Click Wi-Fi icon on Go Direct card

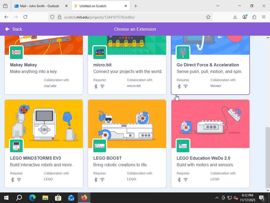click(x=186, y=86)
